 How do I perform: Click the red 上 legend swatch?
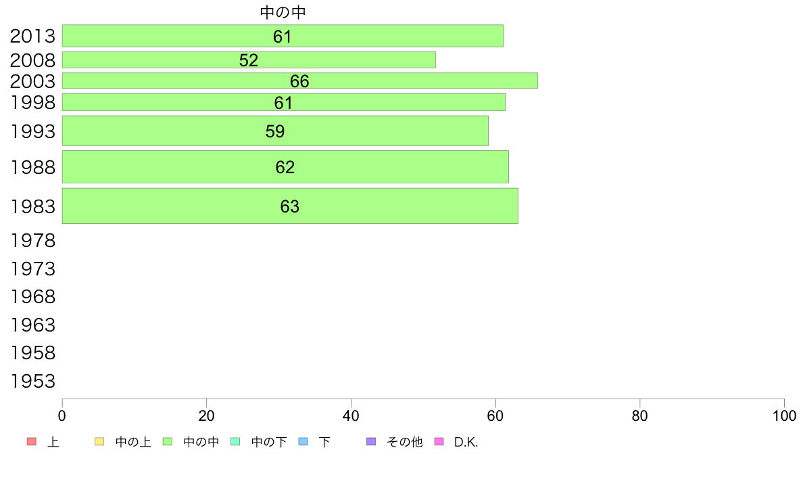click(31, 442)
